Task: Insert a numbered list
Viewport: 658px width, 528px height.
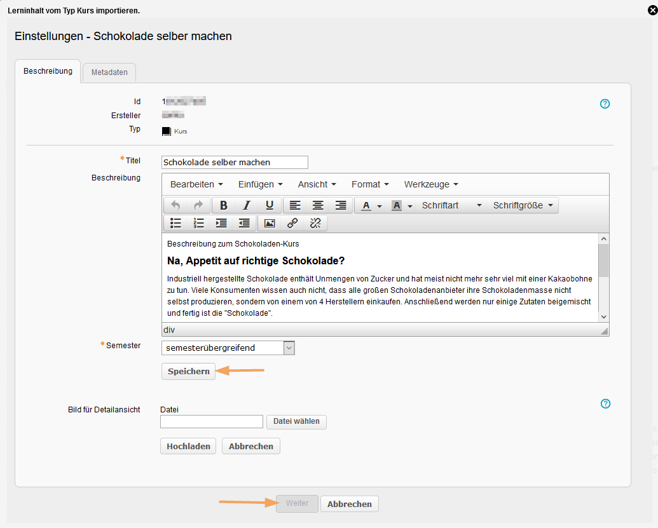Action: click(x=198, y=223)
